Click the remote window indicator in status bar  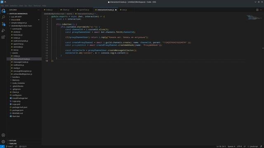(x=2, y=146)
